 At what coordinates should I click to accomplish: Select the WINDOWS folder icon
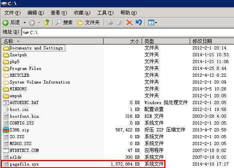pyautogui.click(x=6, y=89)
